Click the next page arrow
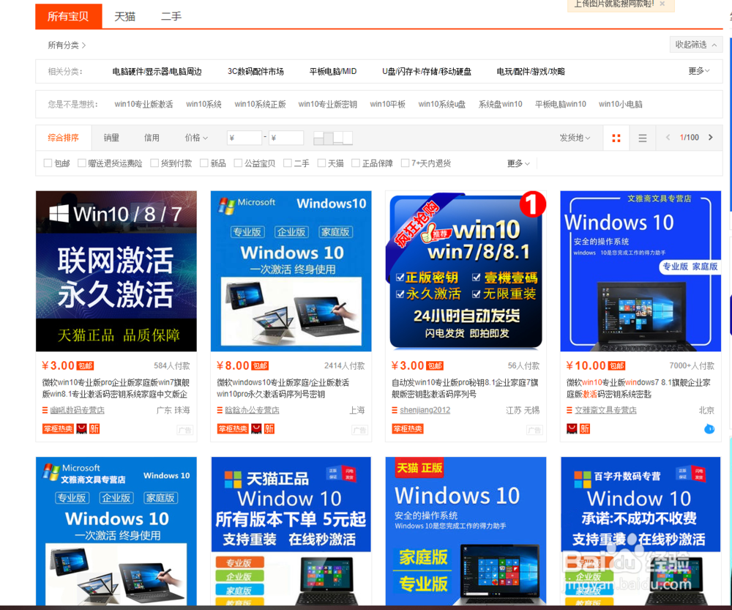 coord(710,138)
